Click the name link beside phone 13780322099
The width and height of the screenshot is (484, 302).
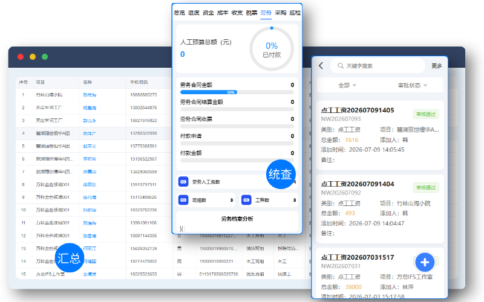coord(90,133)
